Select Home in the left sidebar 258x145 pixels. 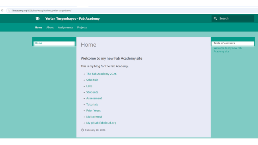click(38, 43)
